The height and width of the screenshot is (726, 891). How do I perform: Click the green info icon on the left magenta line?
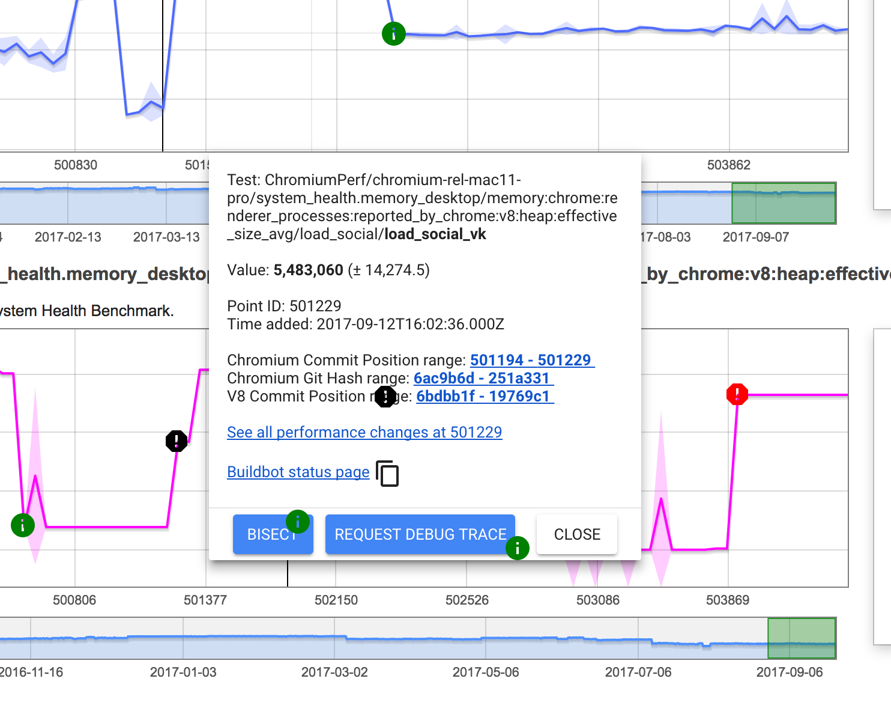tap(23, 525)
